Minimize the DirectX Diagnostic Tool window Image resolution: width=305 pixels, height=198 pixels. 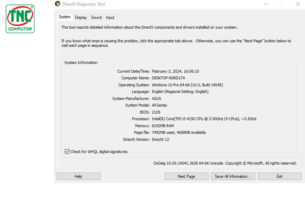pos(266,4)
